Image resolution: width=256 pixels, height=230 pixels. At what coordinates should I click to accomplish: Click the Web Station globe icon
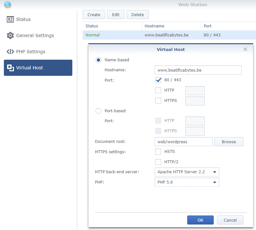point(8,5)
